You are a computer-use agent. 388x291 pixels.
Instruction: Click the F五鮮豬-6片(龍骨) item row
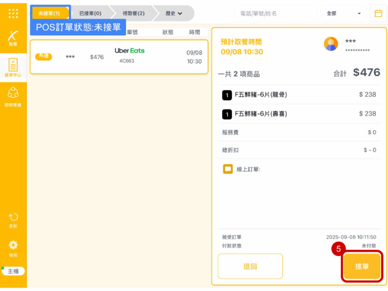pyautogui.click(x=299, y=95)
